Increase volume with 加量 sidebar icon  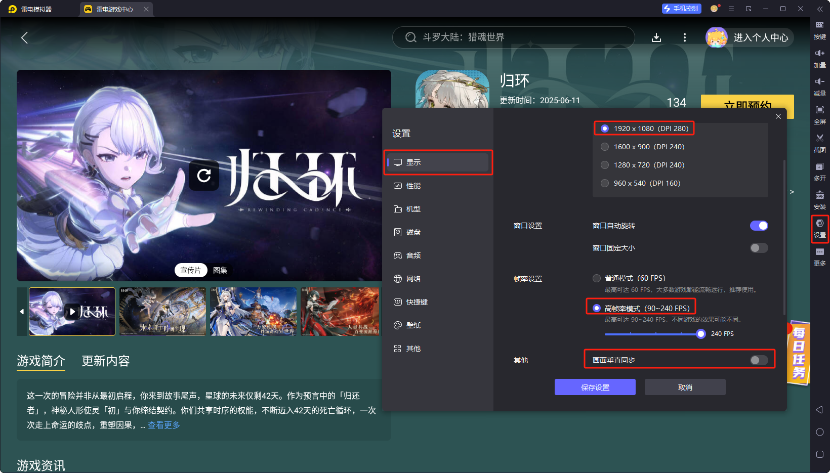point(819,58)
